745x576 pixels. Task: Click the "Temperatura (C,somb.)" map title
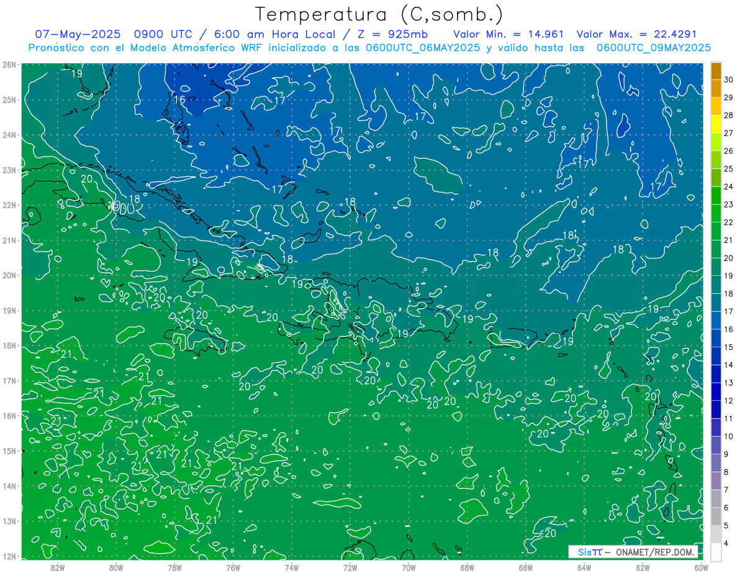tap(379, 14)
